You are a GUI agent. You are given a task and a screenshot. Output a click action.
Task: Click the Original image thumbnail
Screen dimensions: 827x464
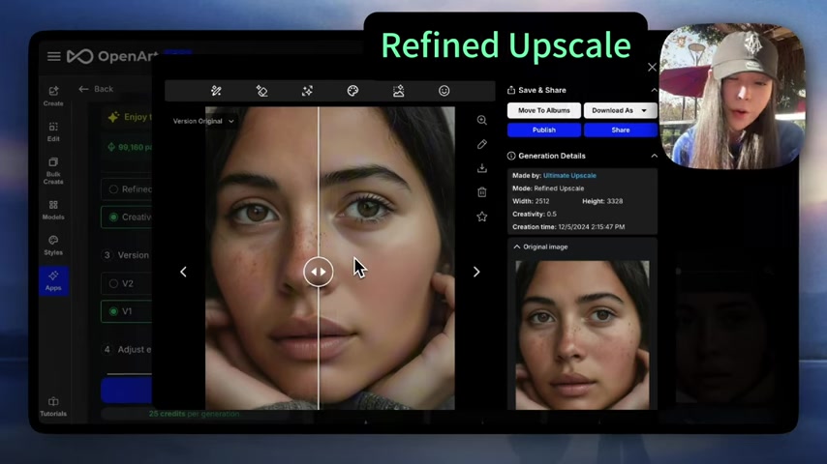582,333
